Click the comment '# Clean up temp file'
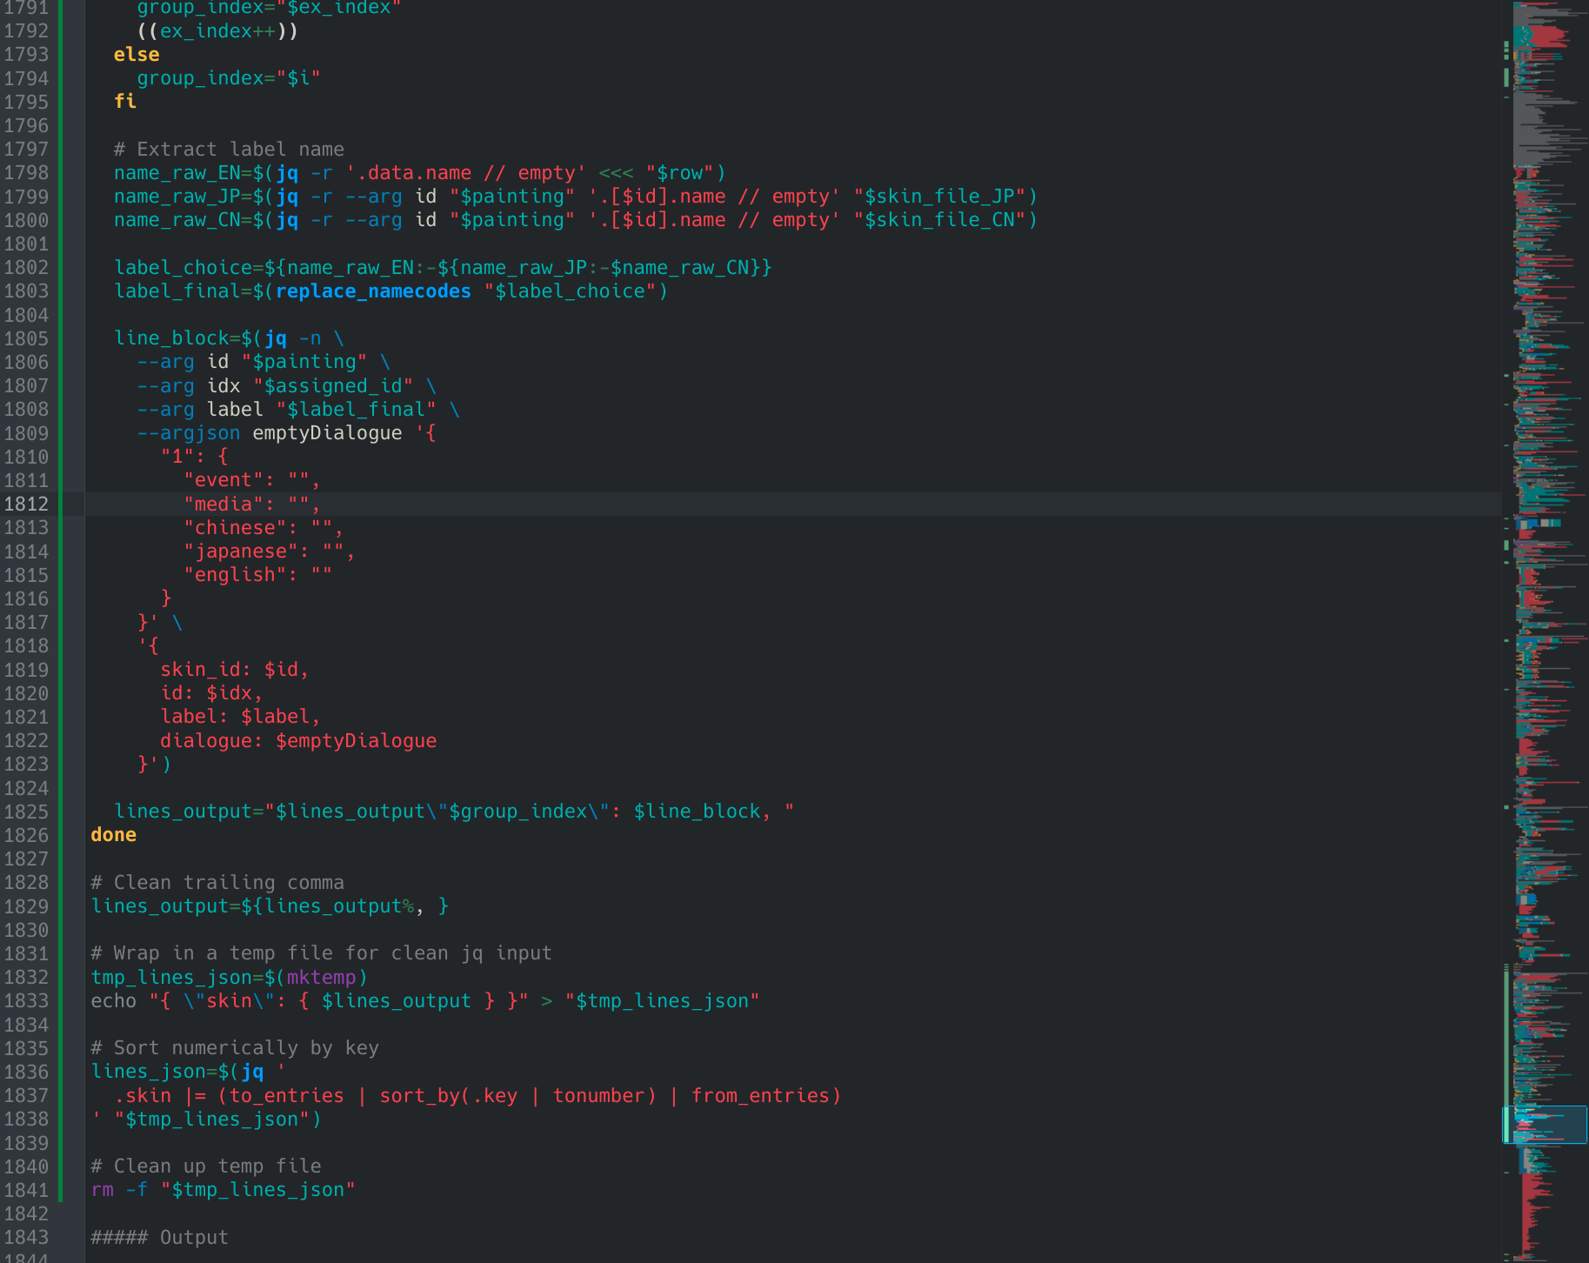The image size is (1589, 1263). click(x=206, y=1166)
